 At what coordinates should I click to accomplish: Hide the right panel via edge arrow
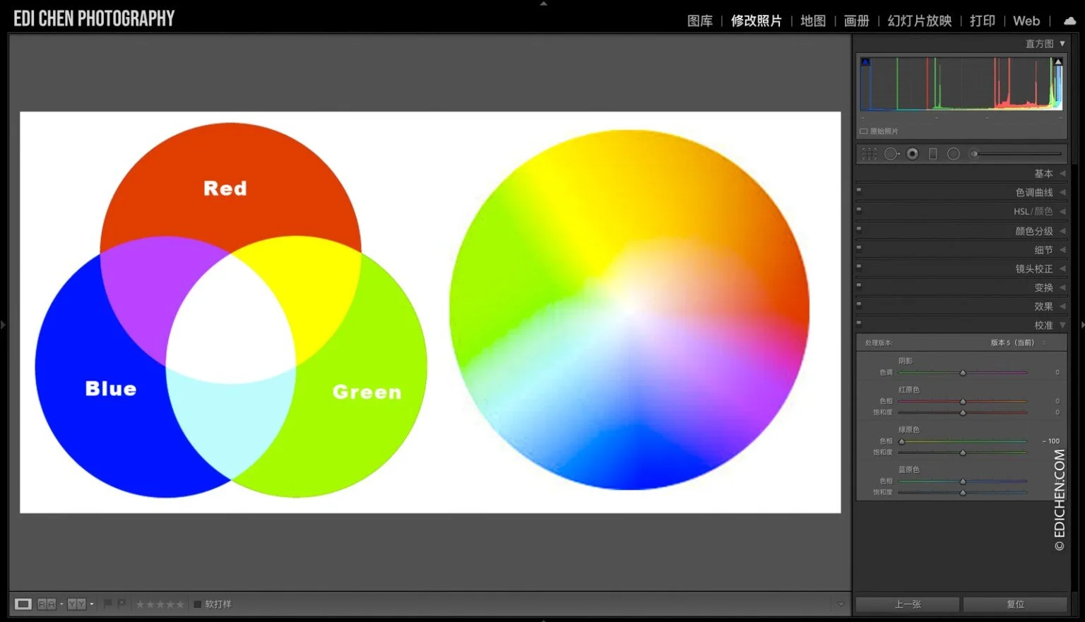point(1081,325)
